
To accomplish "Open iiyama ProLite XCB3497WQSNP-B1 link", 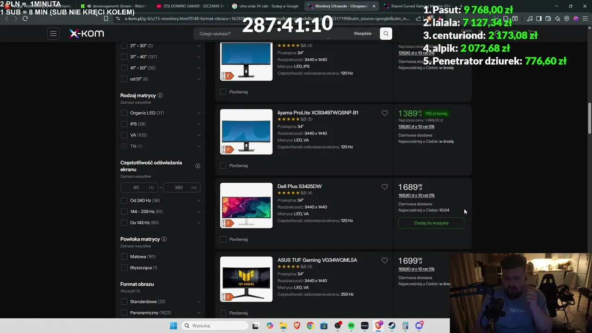I will [x=318, y=113].
